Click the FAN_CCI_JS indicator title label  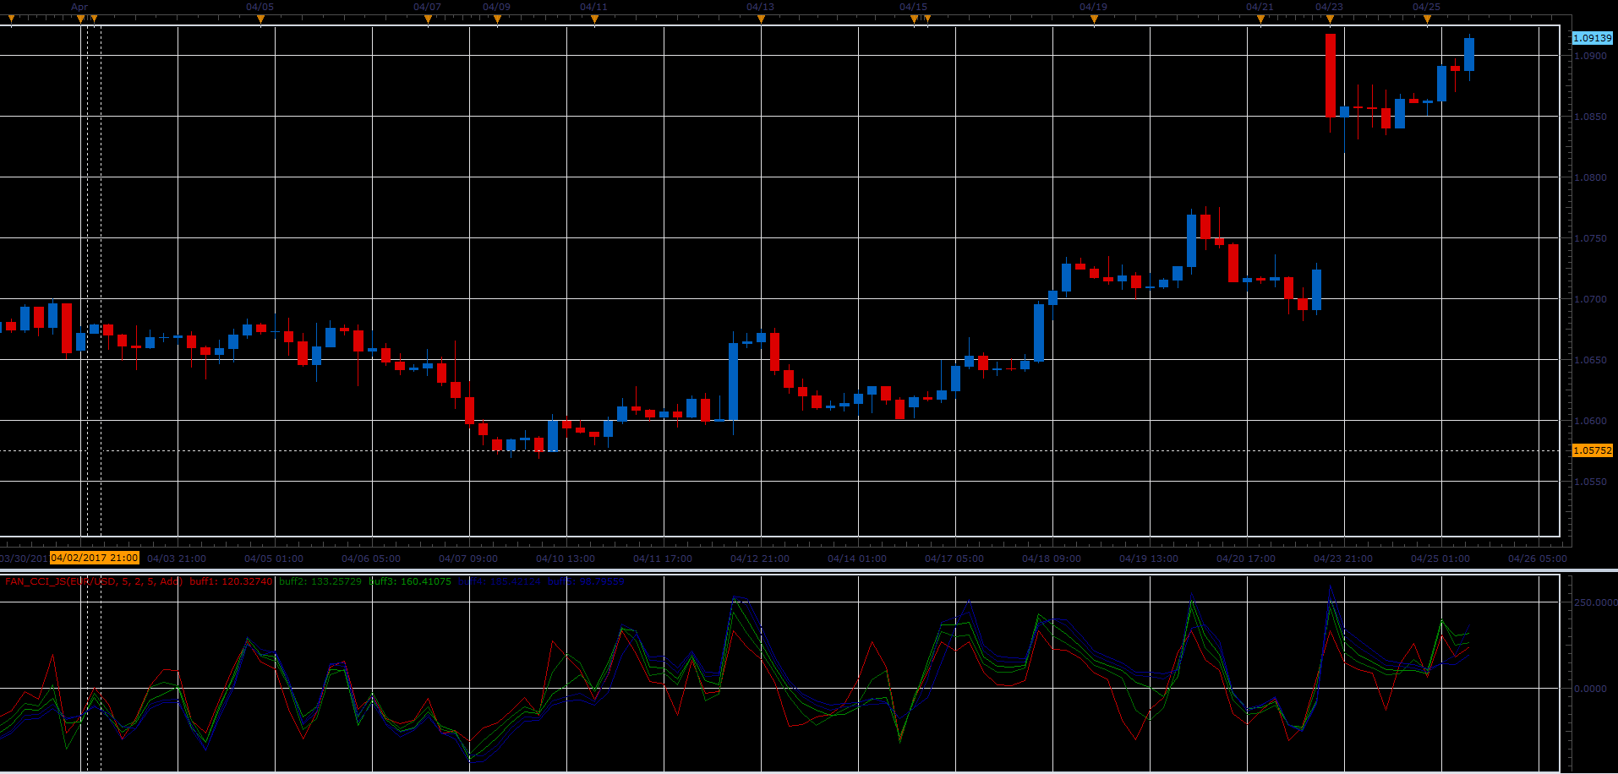[94, 581]
